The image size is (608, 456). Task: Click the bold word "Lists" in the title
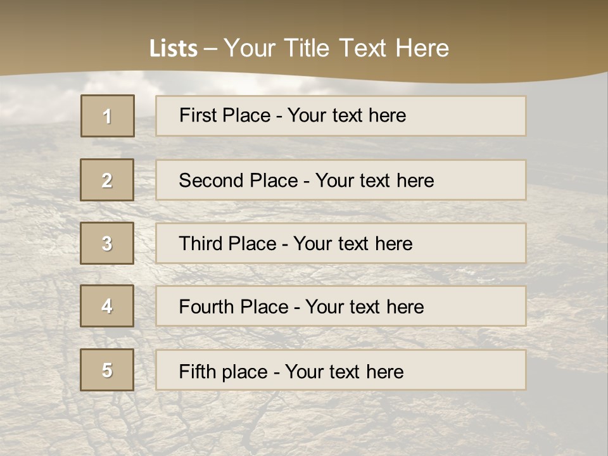174,49
